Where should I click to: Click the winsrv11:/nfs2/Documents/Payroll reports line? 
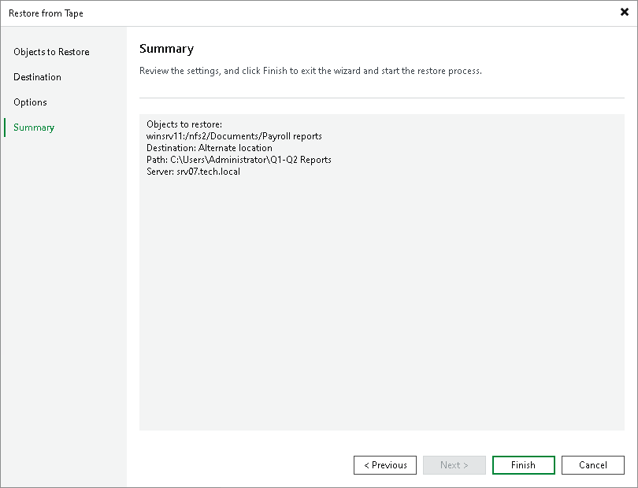point(234,136)
